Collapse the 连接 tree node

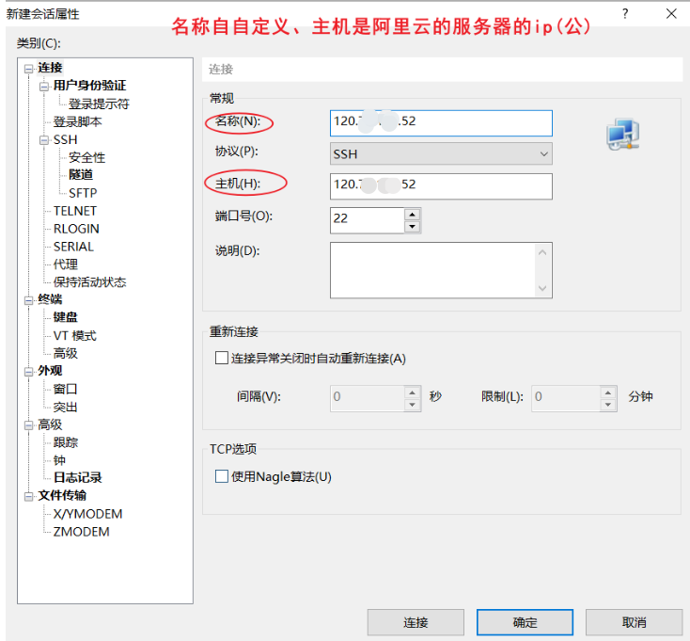click(x=28, y=69)
